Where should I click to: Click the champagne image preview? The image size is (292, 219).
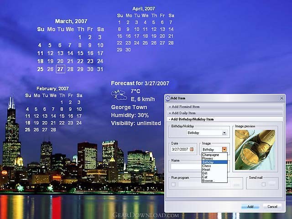(x=255, y=150)
